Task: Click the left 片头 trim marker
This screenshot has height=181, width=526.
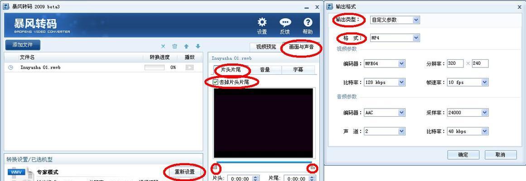Action: (x=215, y=167)
